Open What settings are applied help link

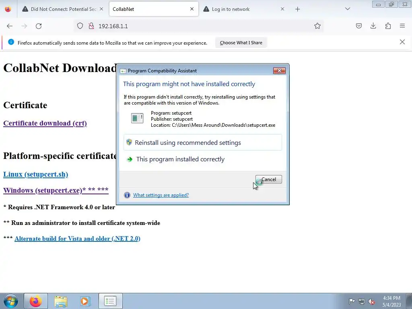[x=161, y=195]
